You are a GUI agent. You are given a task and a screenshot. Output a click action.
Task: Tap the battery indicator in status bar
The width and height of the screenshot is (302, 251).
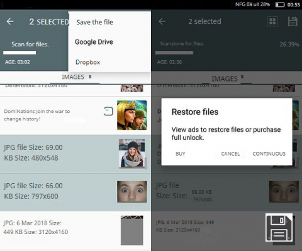(280, 4)
